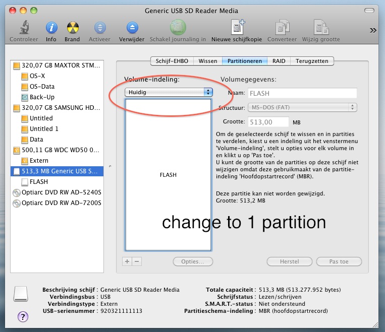Click the Opties... button
The width and height of the screenshot is (385, 332).
[193, 261]
